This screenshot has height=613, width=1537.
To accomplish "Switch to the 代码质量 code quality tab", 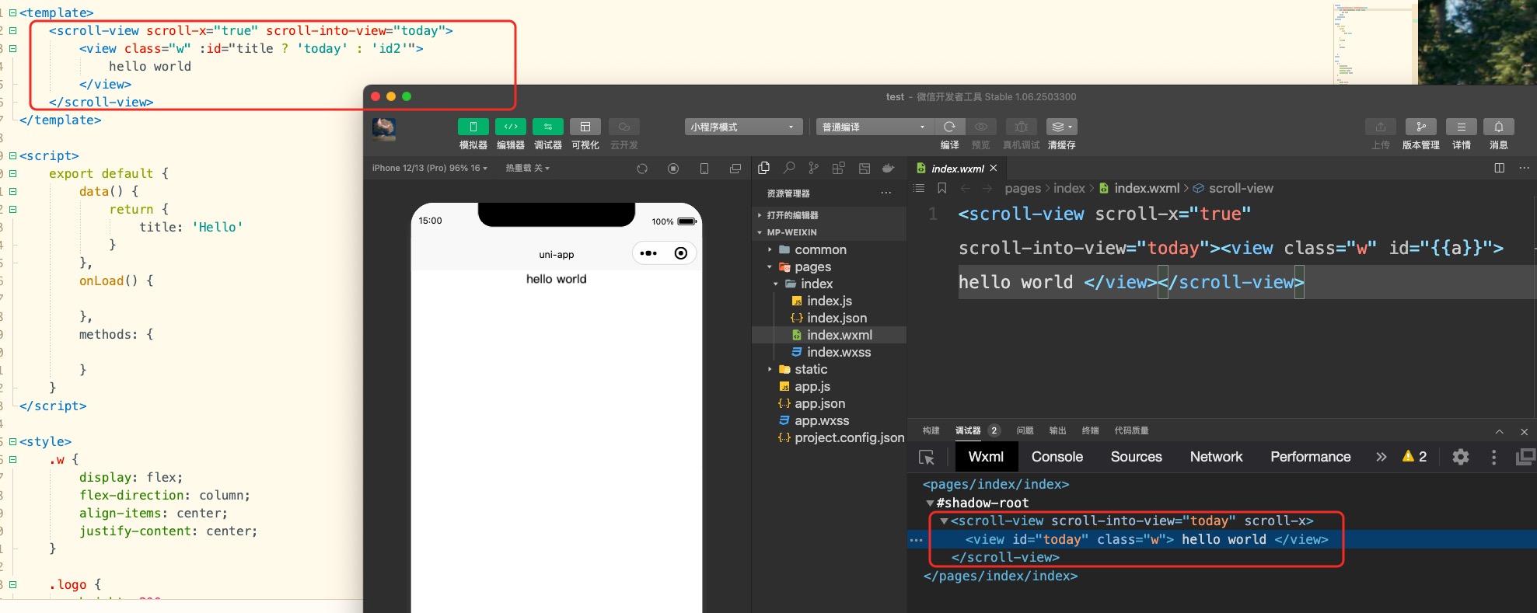I will coord(1131,430).
